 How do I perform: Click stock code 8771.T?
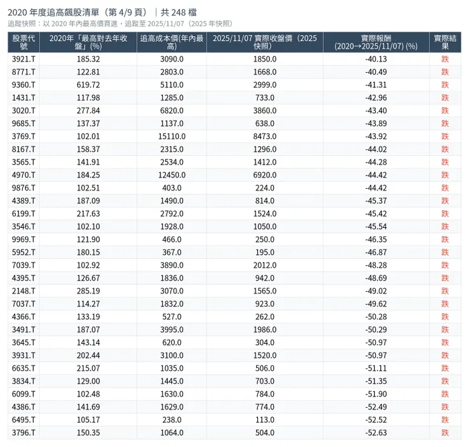23,72
